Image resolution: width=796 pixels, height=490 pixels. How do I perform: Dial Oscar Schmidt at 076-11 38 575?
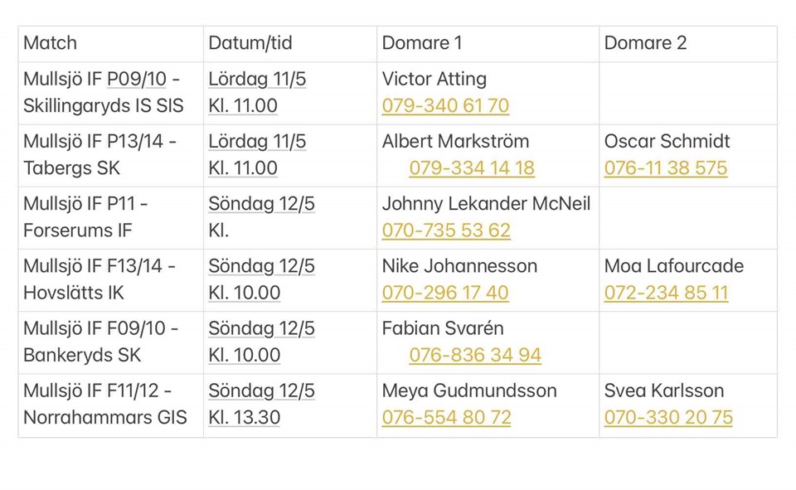click(x=665, y=168)
